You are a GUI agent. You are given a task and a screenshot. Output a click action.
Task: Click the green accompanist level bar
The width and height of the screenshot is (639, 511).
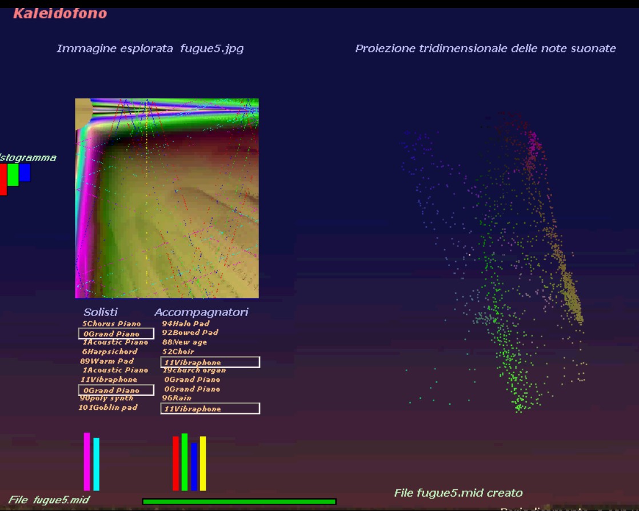(185, 462)
